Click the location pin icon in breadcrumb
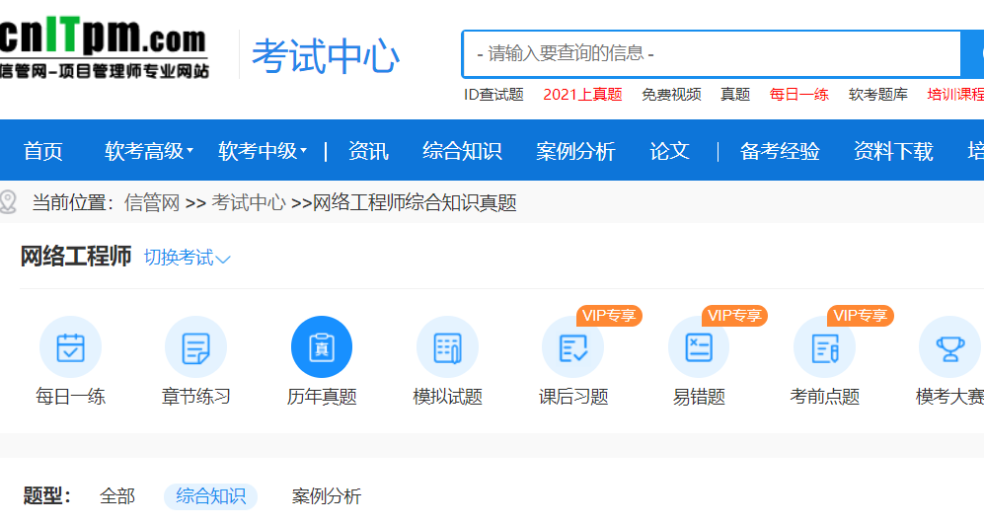 pyautogui.click(x=10, y=202)
